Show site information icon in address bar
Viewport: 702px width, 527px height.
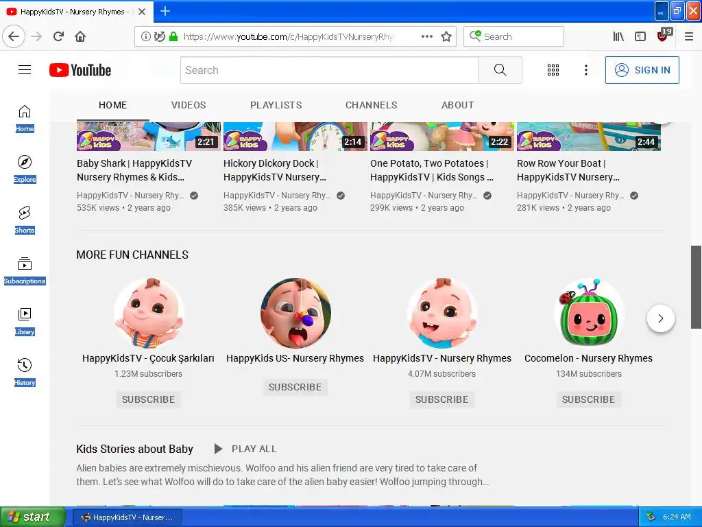[145, 36]
